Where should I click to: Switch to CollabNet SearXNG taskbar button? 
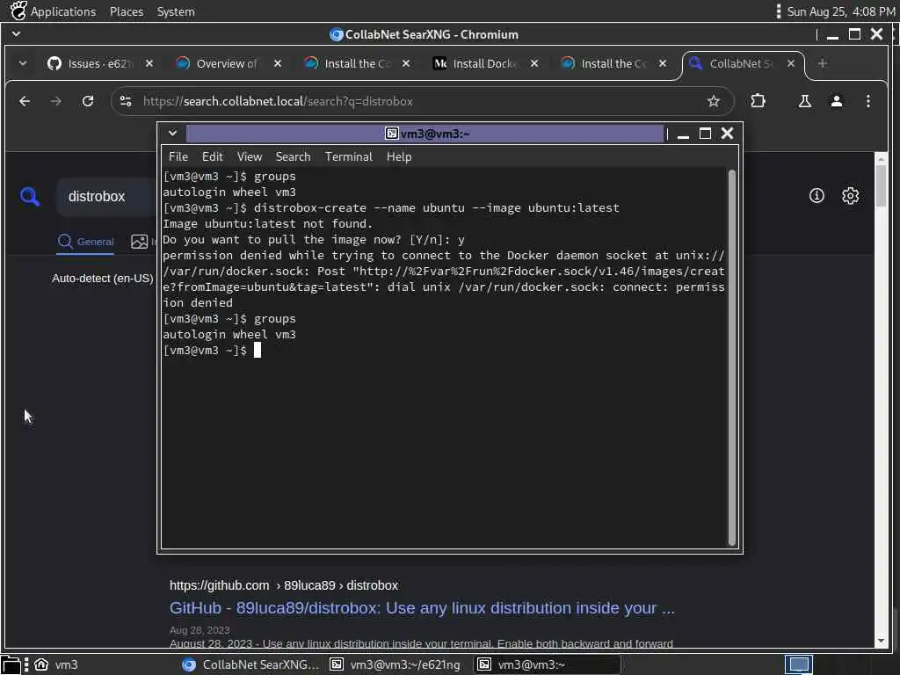[251, 664]
